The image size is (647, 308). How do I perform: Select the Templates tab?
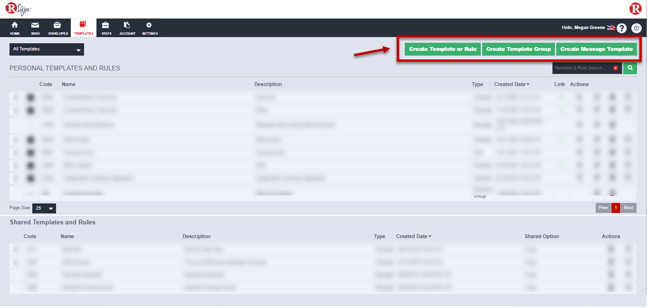point(84,28)
